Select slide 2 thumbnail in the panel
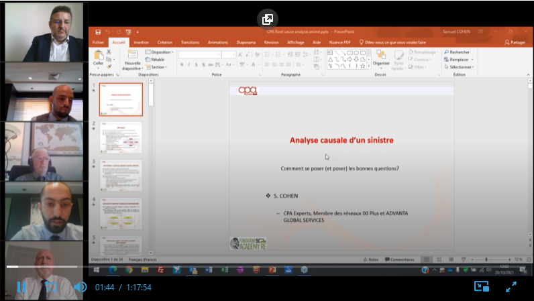Image resolution: width=534 pixels, height=301 pixels. click(121, 137)
